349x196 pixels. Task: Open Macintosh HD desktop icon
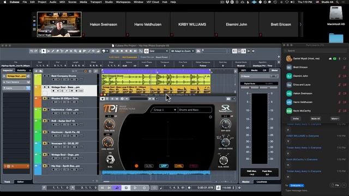(x=336, y=16)
